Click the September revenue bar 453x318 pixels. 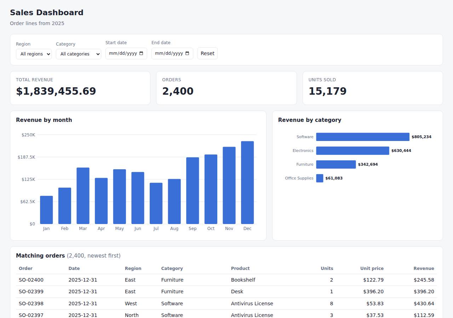tap(193, 190)
